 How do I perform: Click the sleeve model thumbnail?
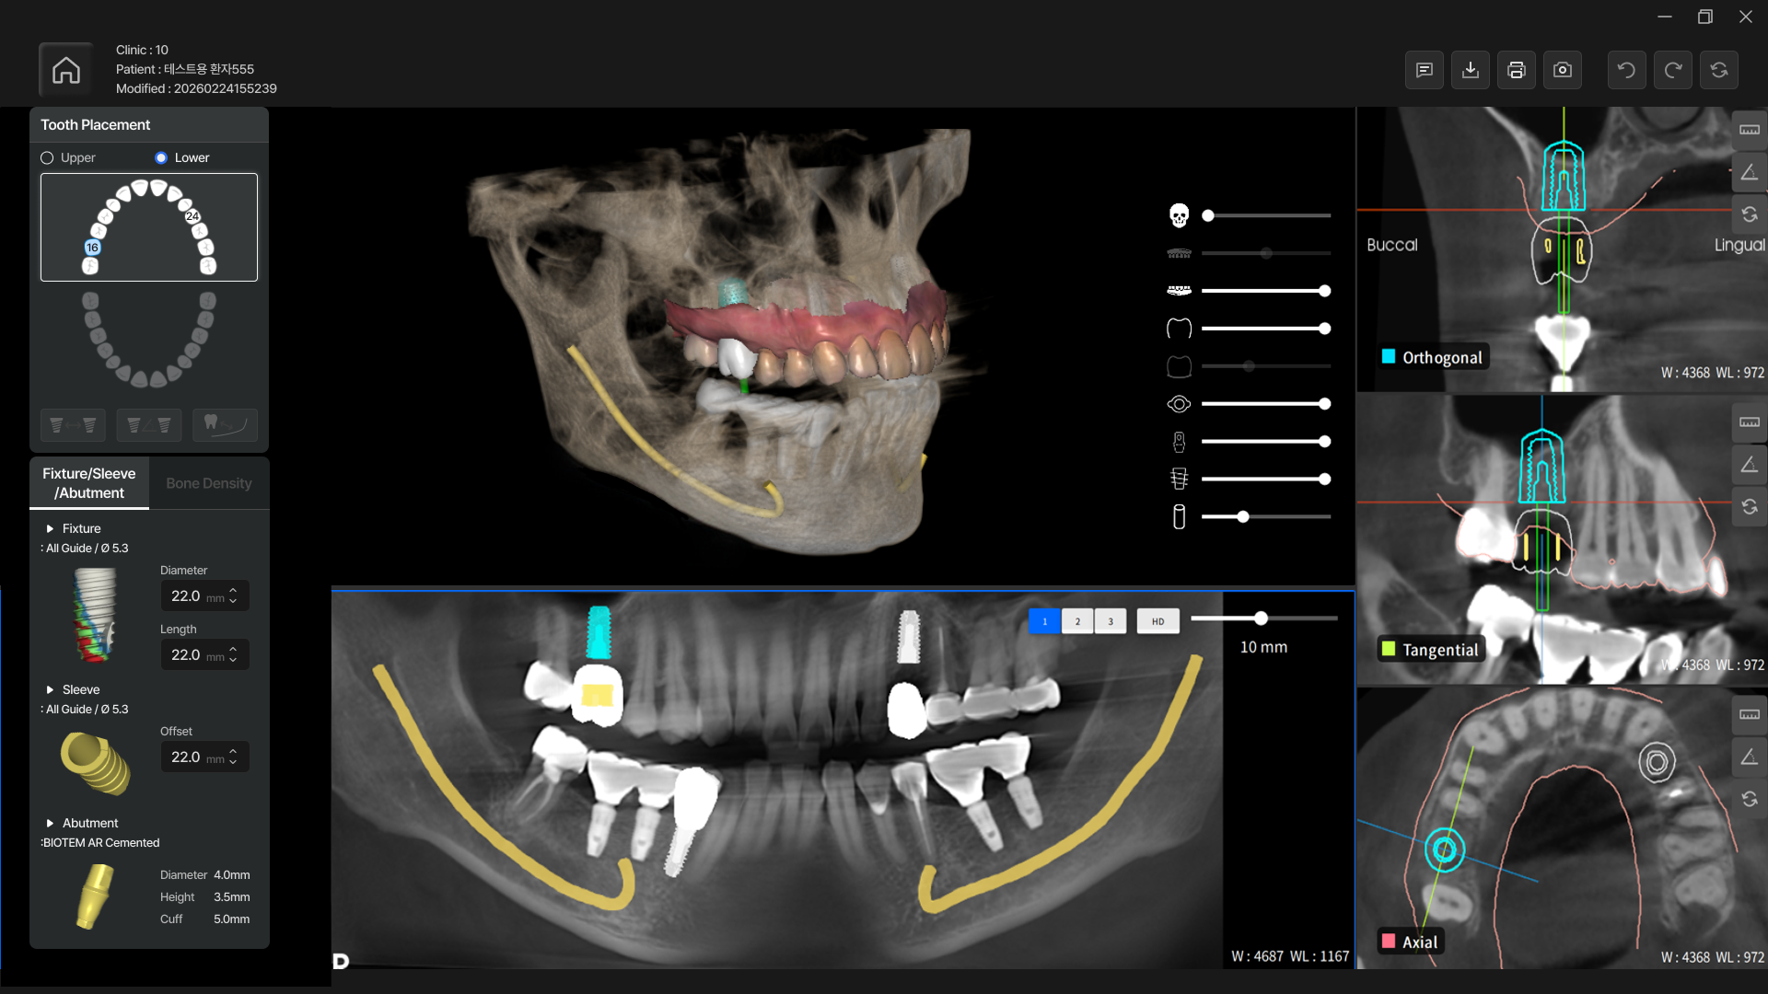point(96,763)
